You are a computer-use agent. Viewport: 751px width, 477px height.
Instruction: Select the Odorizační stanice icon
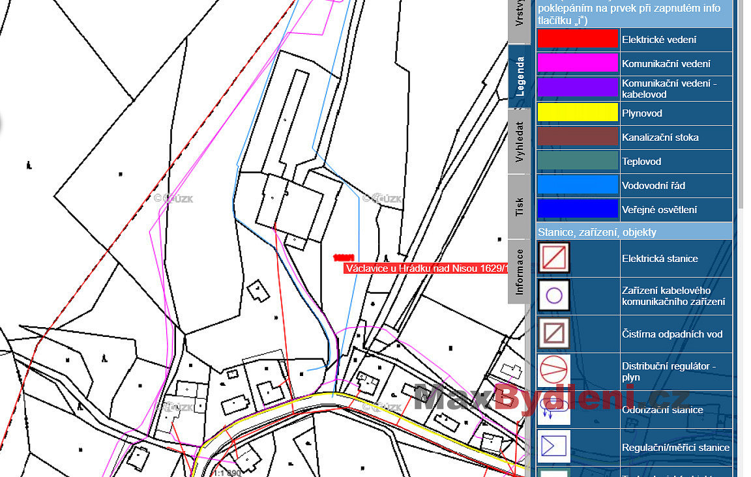click(x=553, y=409)
